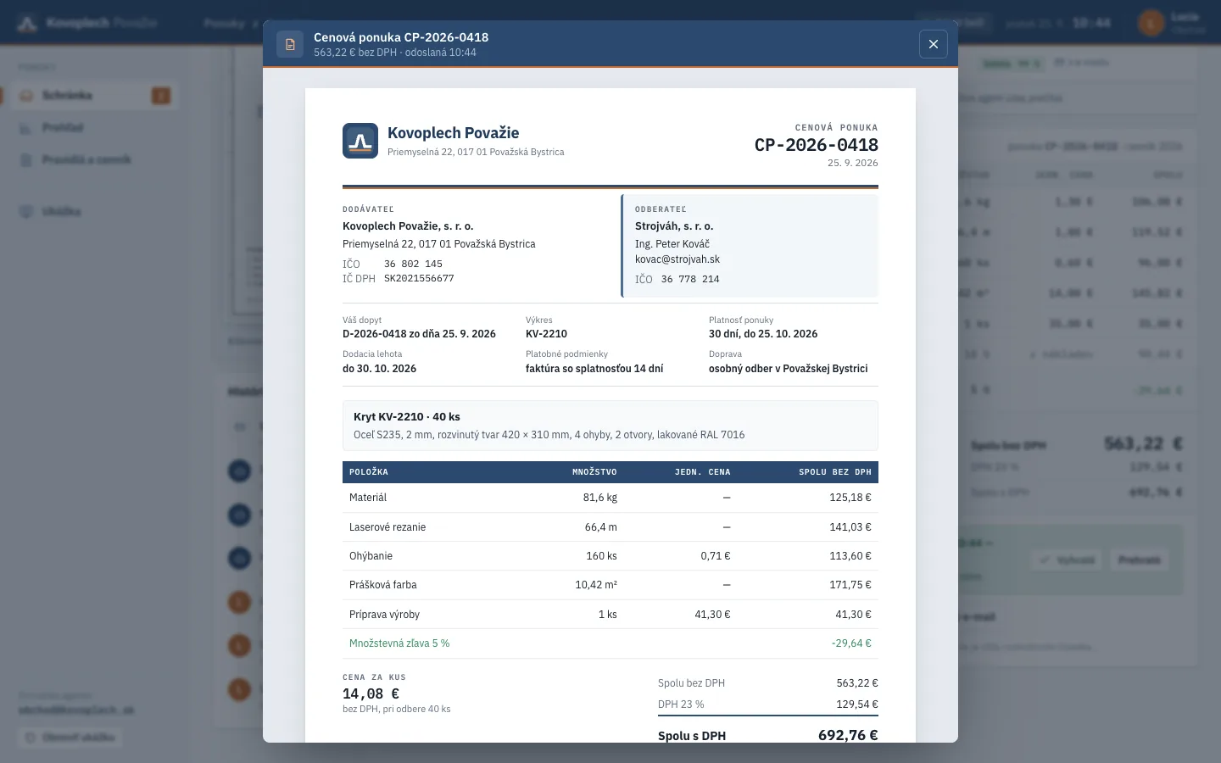Click the Príprava výroby total in Spolu bez DPH column
Screen dimensions: 1221x763
(x=854, y=615)
